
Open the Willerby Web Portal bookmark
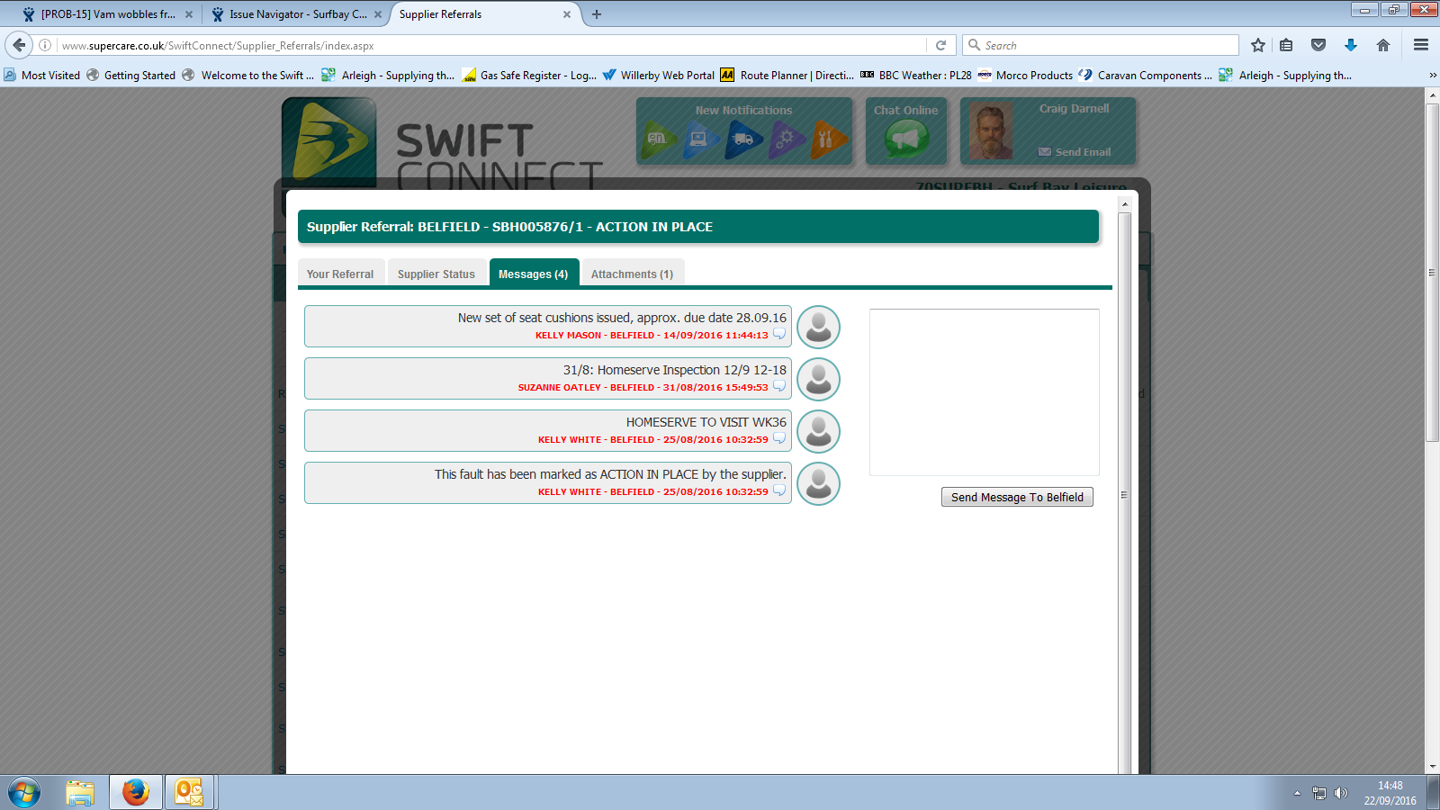click(x=659, y=76)
